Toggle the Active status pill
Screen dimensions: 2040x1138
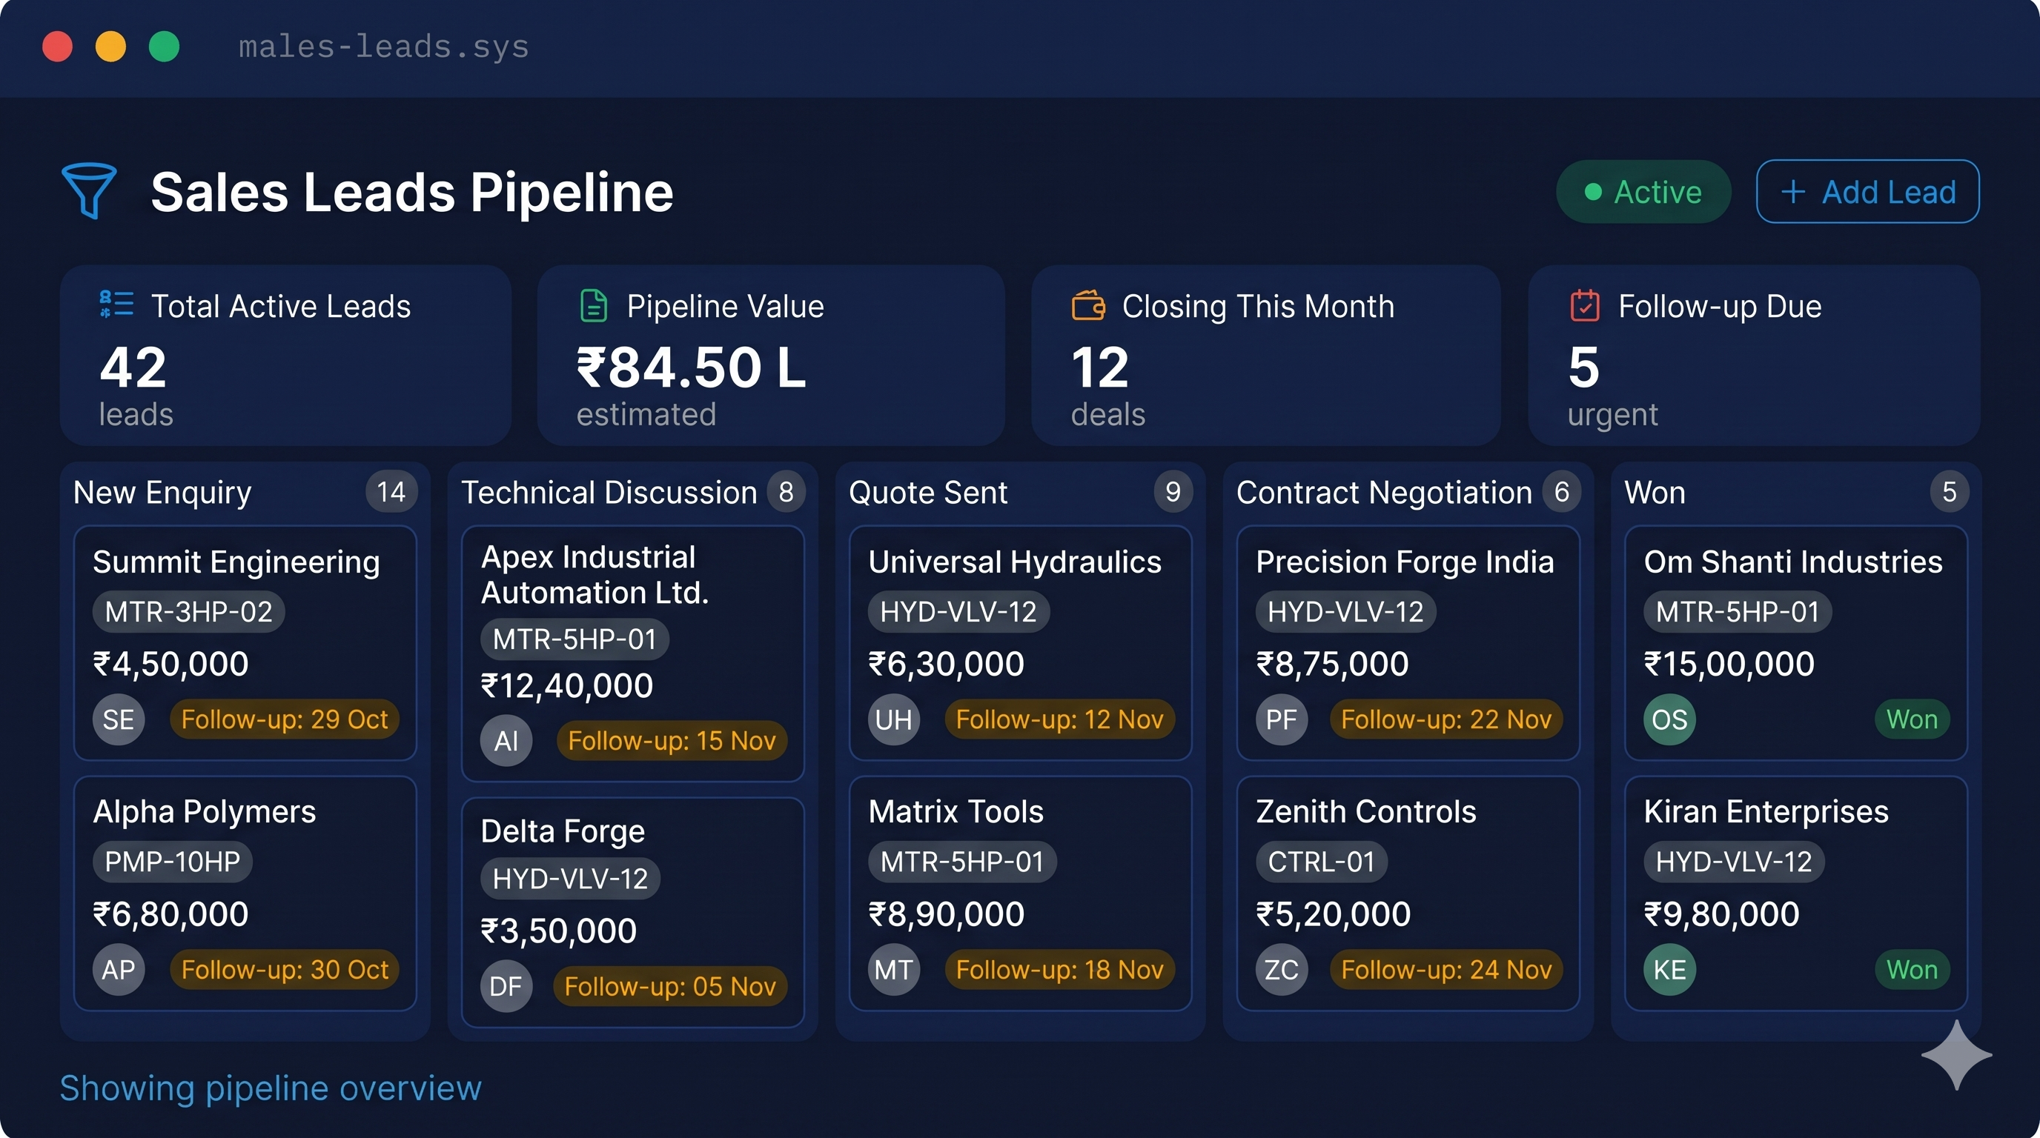pos(1643,191)
